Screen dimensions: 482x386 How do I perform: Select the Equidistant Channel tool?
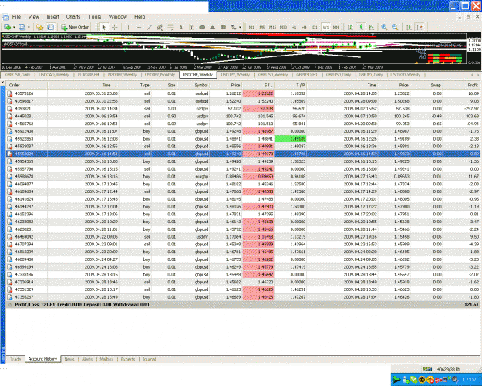coord(160,27)
